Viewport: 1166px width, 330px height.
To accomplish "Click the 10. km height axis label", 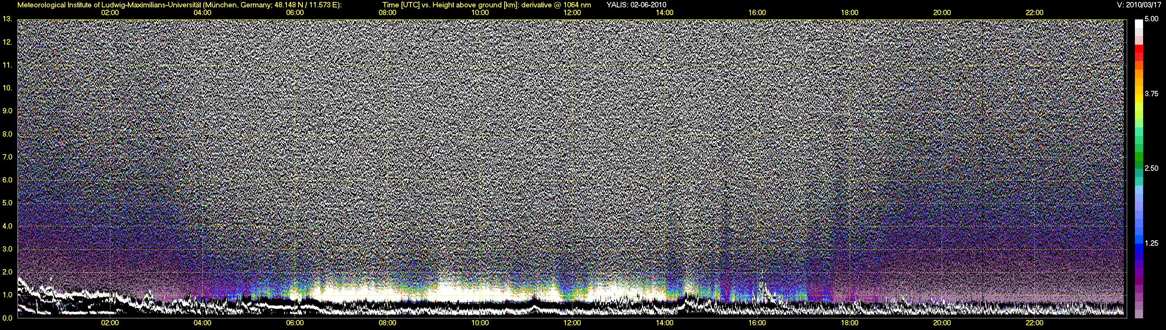I will [7, 88].
